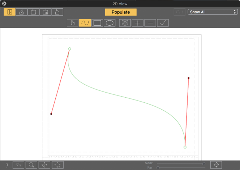Open the Show All dropdown
Screen dimensions: 240x170
click(213, 12)
